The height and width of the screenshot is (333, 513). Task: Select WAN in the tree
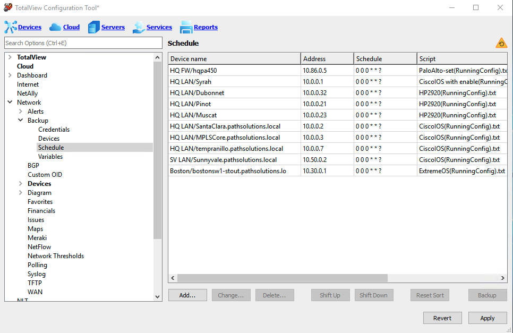(35, 292)
